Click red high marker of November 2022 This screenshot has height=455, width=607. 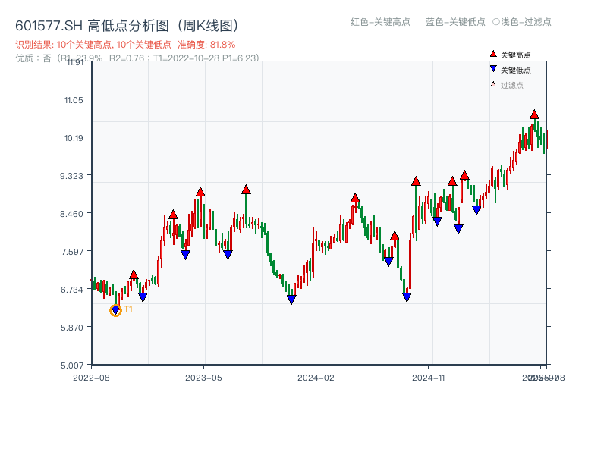click(134, 275)
